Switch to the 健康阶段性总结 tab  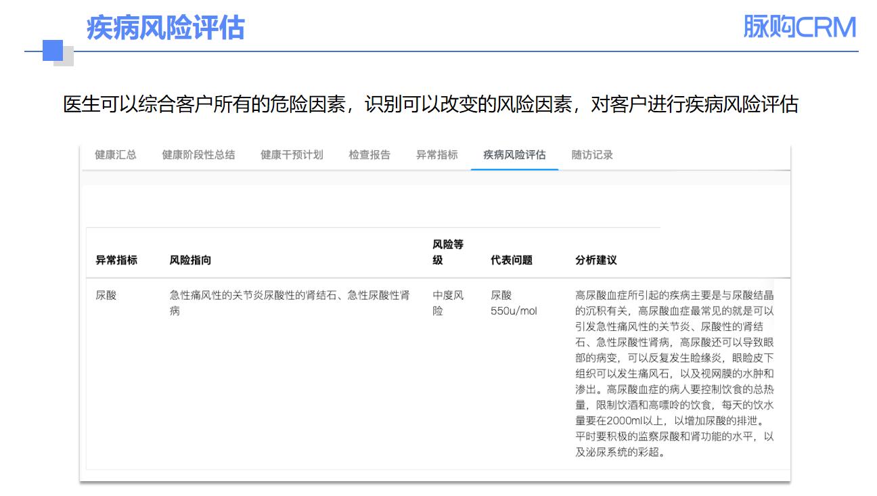point(198,155)
